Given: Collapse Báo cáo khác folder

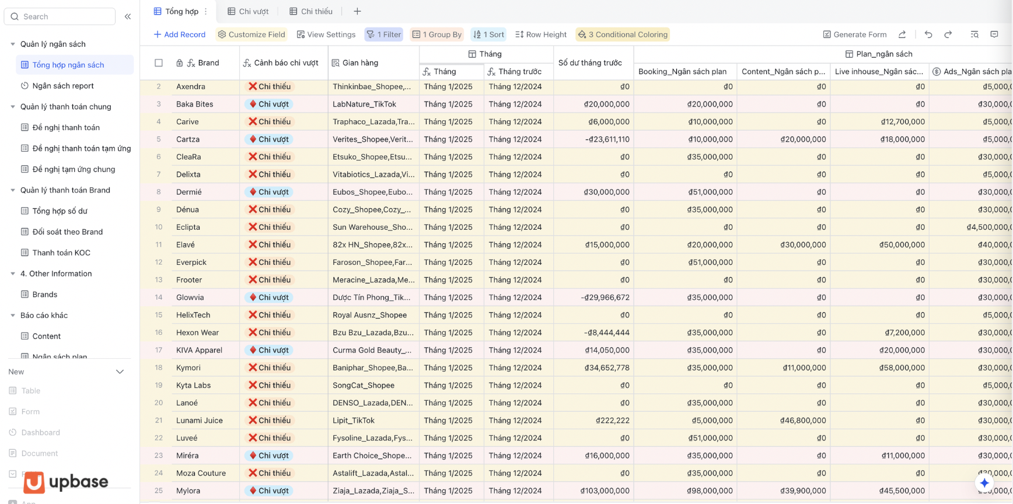Looking at the screenshot, I should pos(13,315).
